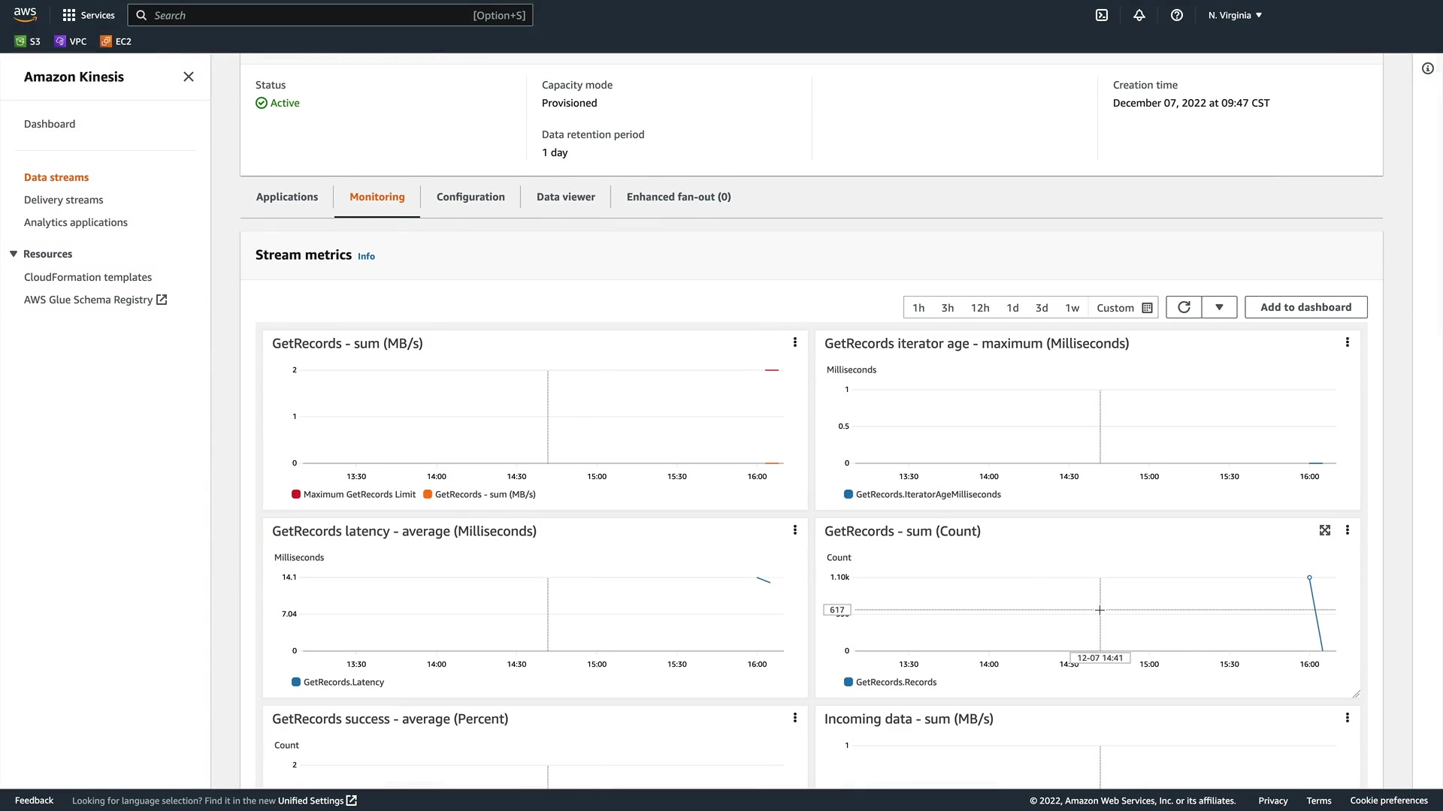Click the Add to dashboard button
Screen dimensions: 1443x811
1305,307
